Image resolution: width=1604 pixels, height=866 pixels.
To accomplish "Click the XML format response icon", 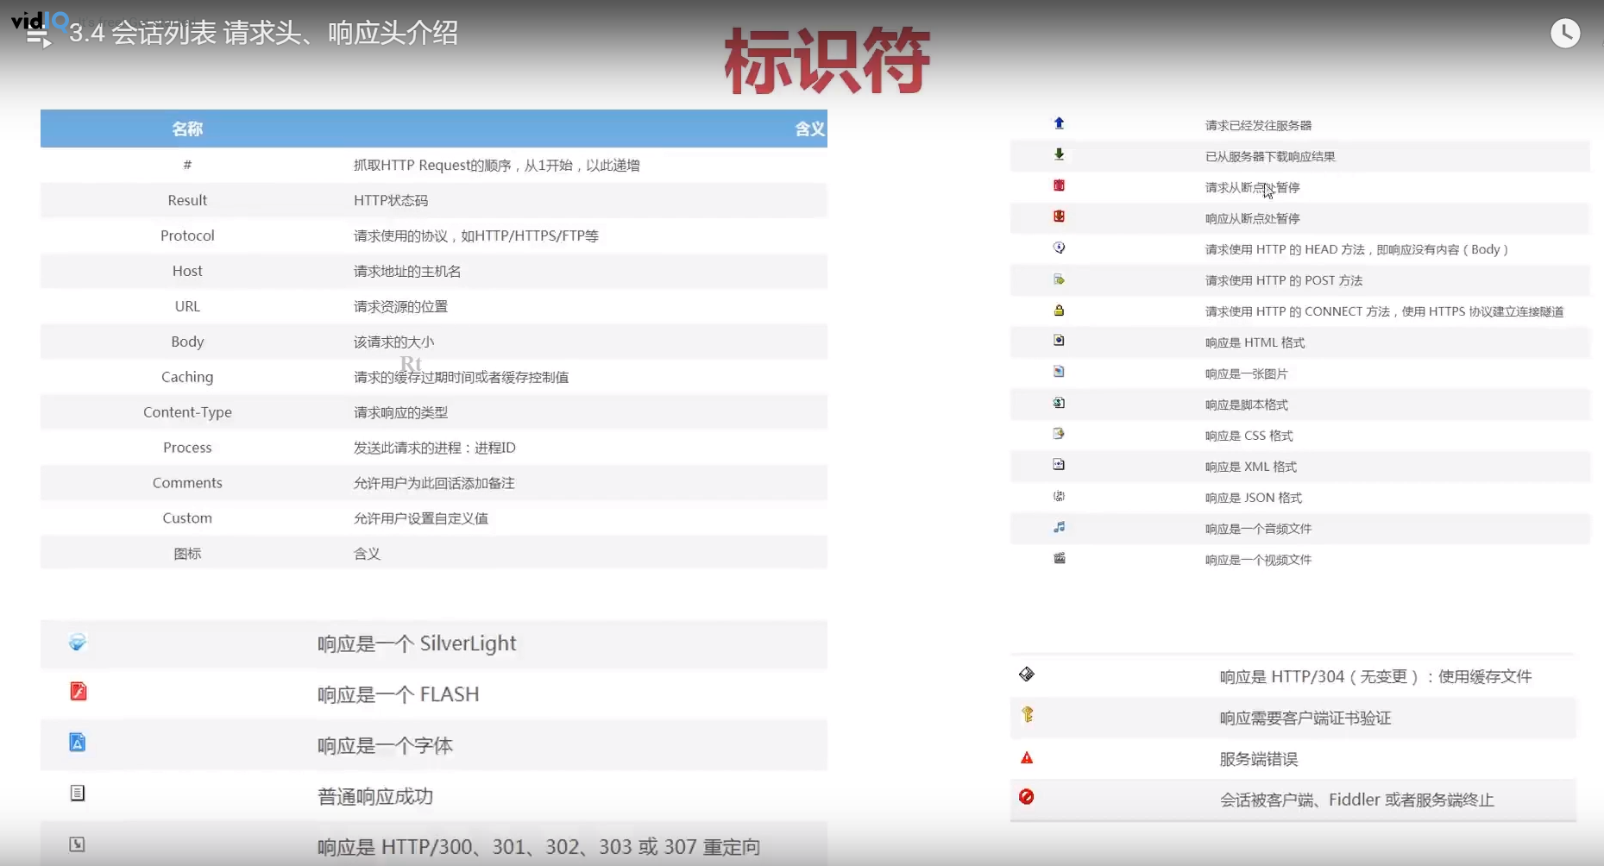I will click(x=1059, y=465).
